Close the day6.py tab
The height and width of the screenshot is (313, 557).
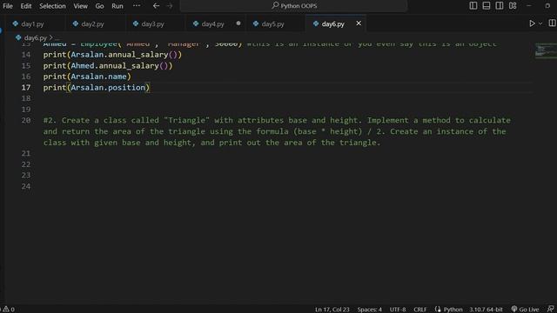click(x=359, y=23)
